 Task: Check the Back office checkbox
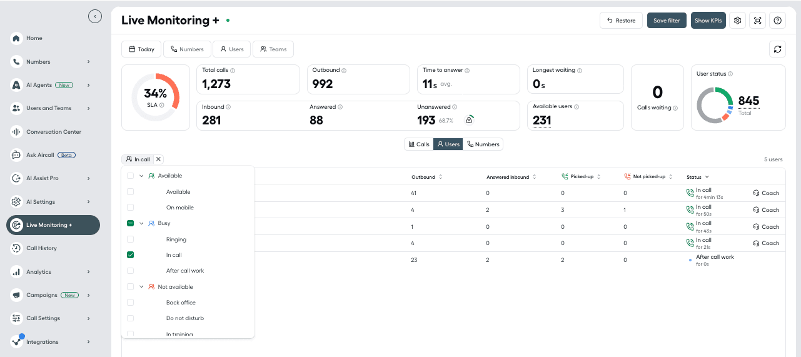[130, 303]
